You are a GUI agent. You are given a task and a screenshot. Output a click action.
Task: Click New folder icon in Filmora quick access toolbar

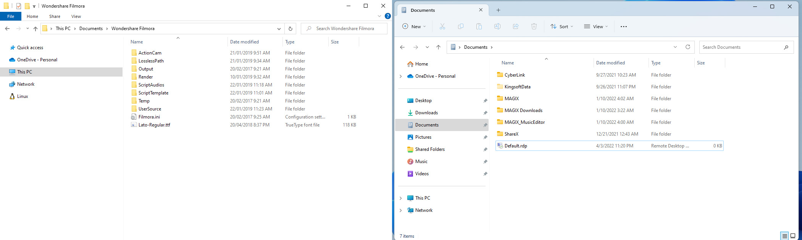pyautogui.click(x=27, y=6)
